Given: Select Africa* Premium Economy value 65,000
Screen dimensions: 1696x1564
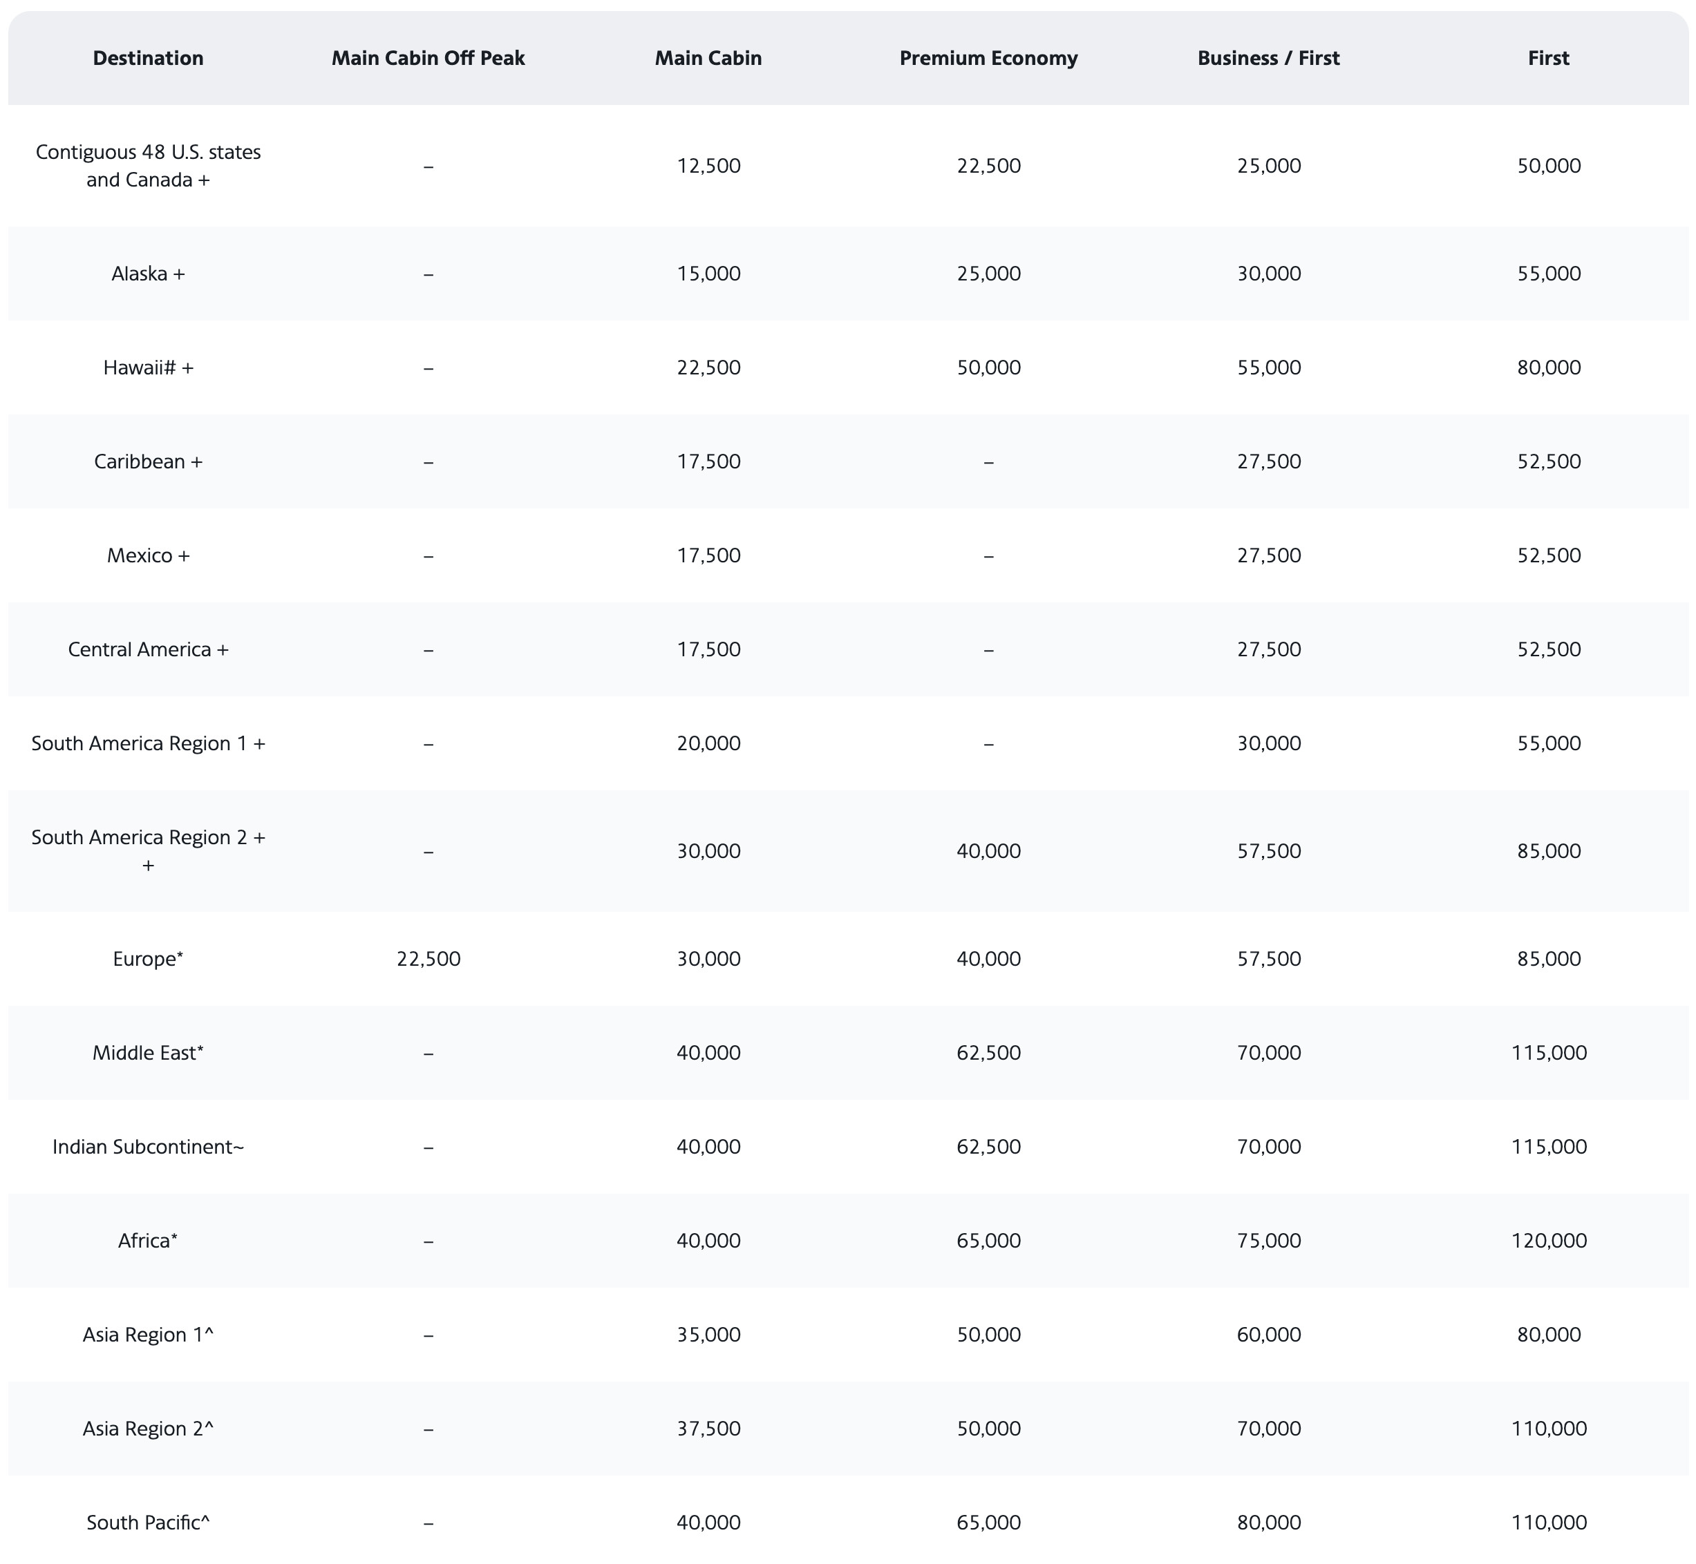Looking at the screenshot, I should pyautogui.click(x=988, y=1241).
